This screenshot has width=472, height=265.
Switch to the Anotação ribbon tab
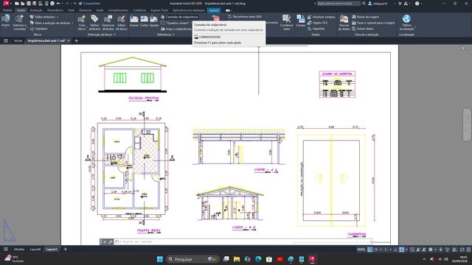36,10
